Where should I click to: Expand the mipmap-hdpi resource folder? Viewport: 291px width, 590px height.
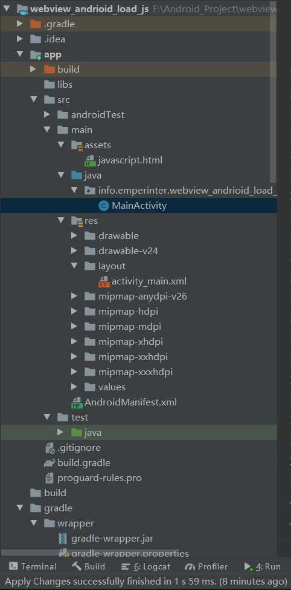[74, 312]
